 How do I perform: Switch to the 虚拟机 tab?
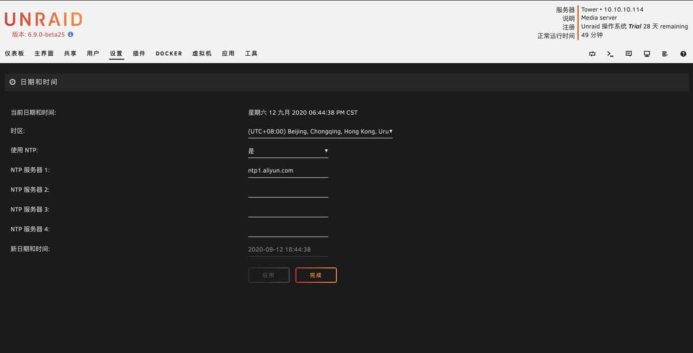pos(202,54)
